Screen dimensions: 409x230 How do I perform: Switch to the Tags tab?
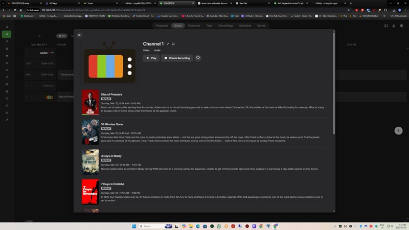(209, 26)
